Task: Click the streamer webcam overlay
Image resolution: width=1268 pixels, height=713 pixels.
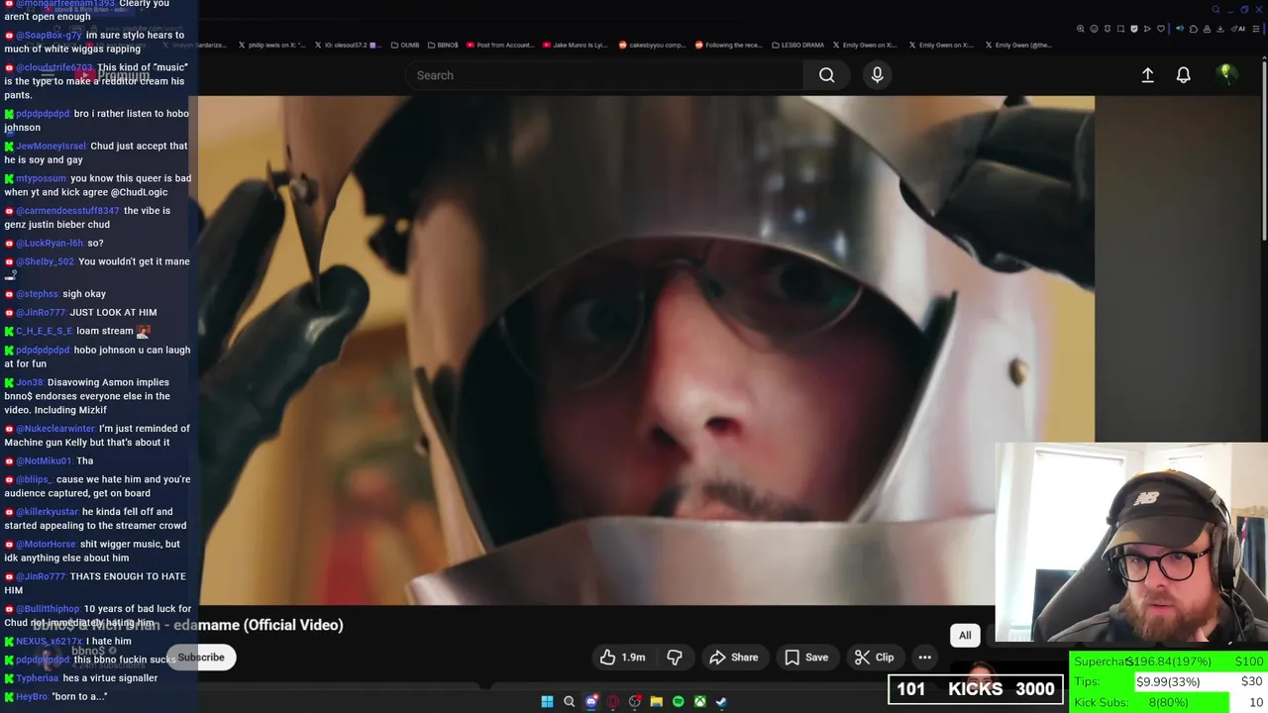Action: click(1131, 543)
